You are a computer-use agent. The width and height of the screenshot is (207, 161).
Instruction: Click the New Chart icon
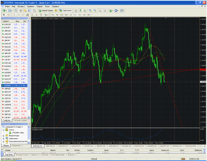click(x=4, y=10)
